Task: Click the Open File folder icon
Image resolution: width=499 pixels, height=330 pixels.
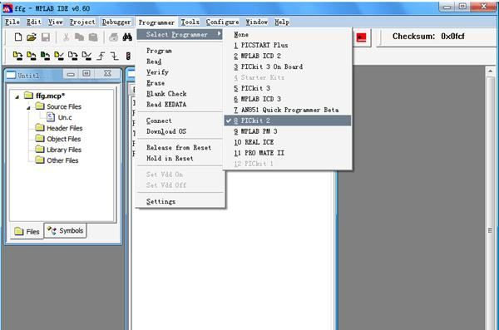Action: point(32,37)
